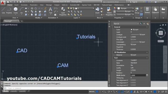Click the Insert block icon
Screen dimensions: 168x94
pos(97,10)
